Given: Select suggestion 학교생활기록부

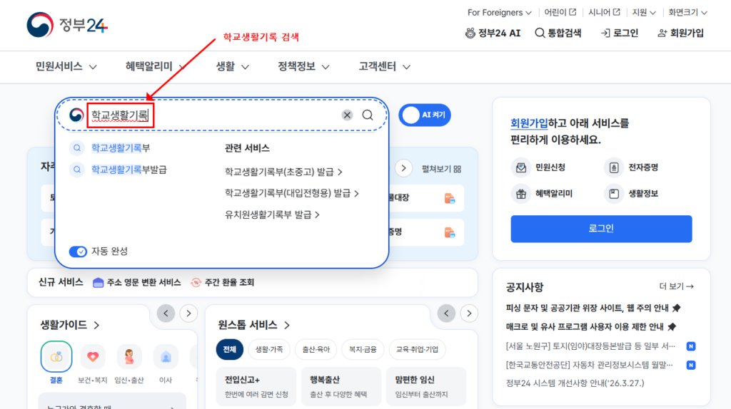Looking at the screenshot, I should [x=121, y=148].
